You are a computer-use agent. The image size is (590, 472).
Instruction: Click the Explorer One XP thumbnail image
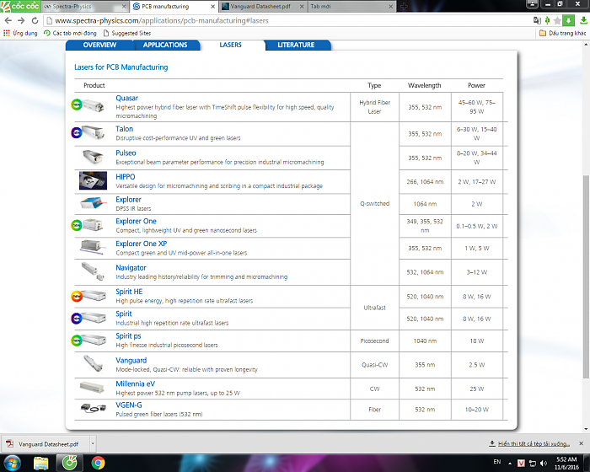tap(91, 247)
